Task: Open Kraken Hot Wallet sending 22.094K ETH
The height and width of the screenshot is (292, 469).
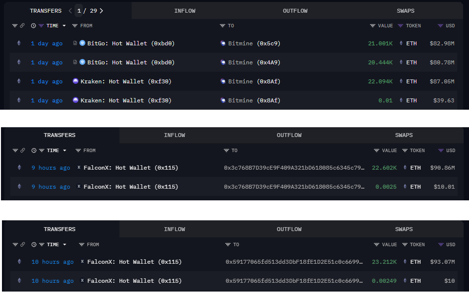Action: [126, 81]
